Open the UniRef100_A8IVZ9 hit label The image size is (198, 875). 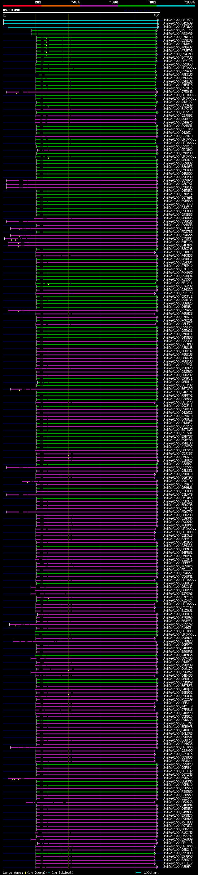click(178, 20)
